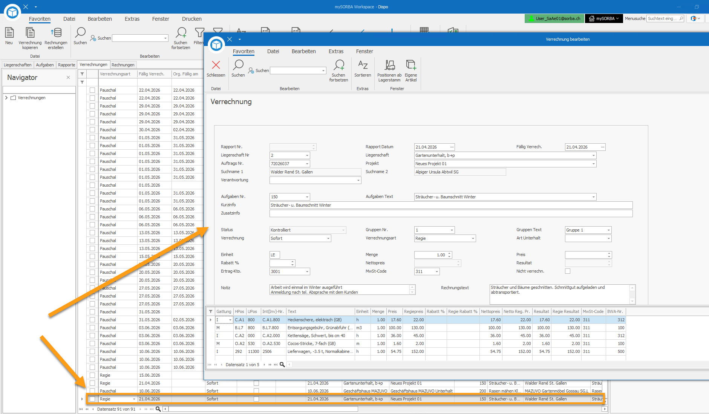Viewport: 709px width, 414px height.
Task: Click the filter icon of the positions grid
Action: (x=211, y=311)
